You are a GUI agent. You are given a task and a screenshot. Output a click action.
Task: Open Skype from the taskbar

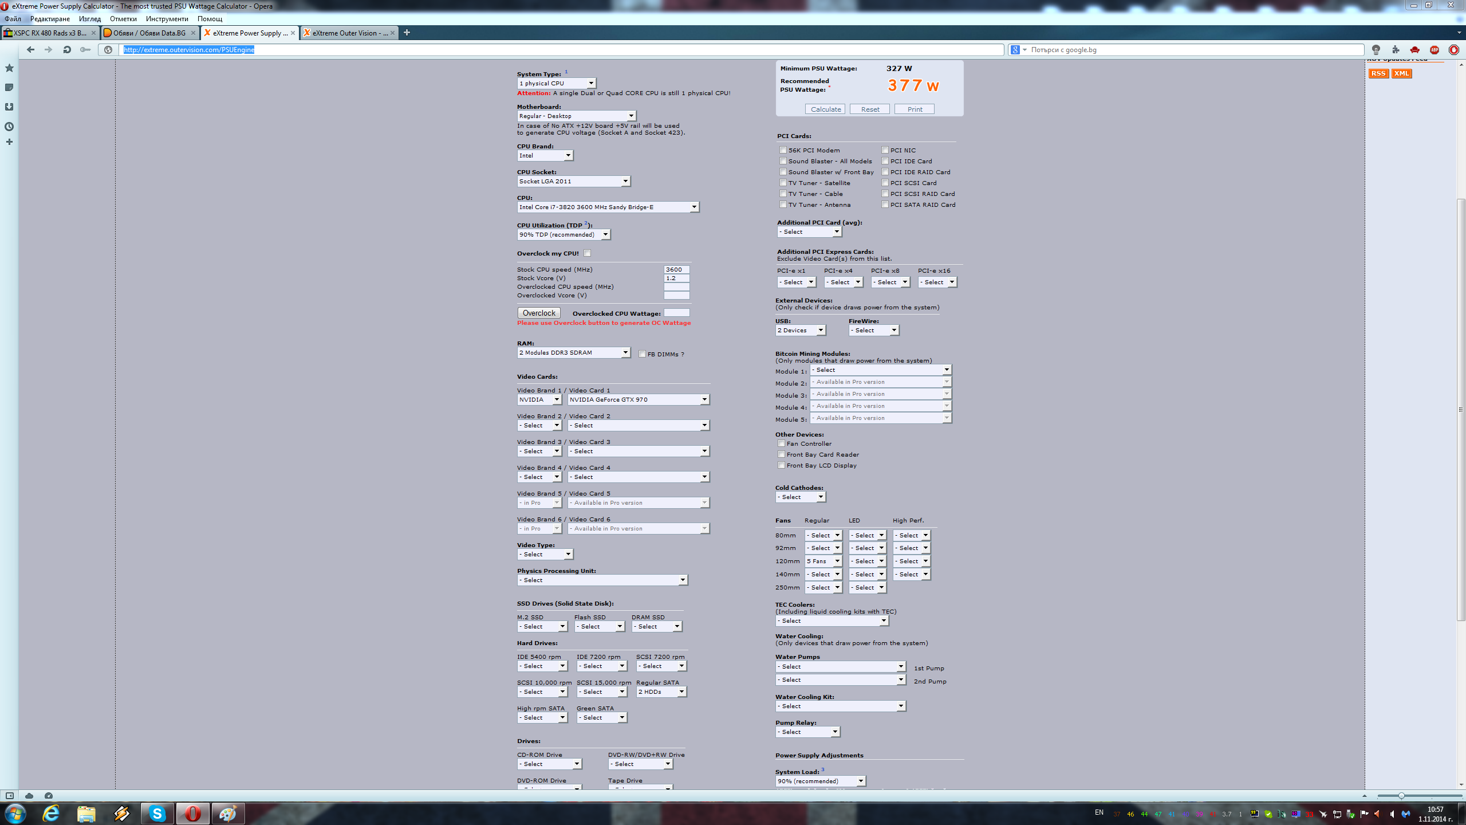[157, 813]
